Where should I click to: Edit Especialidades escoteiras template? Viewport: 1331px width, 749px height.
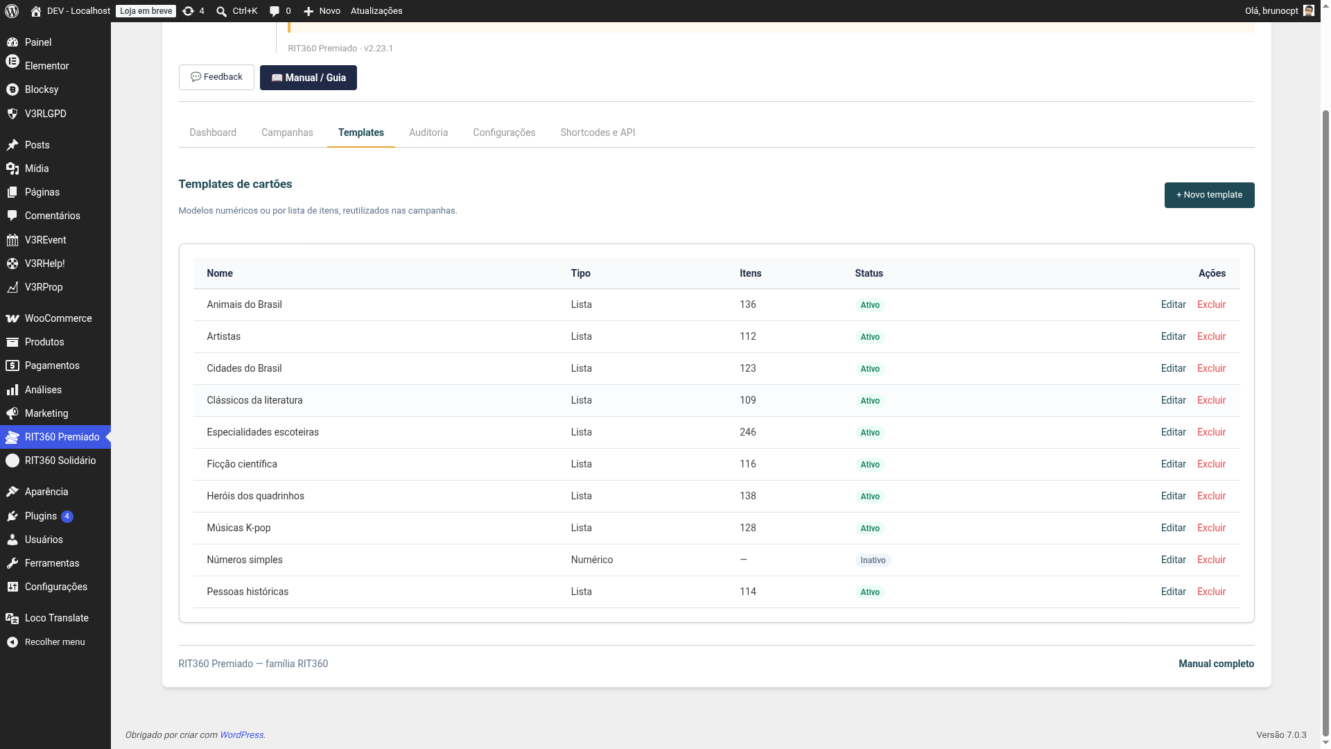[1173, 432]
